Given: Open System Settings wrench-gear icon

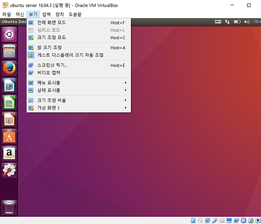Looking at the screenshot, I should pos(9,170).
